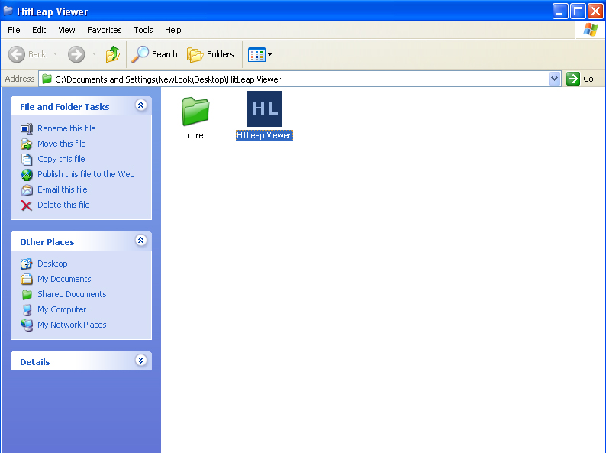
Task: Click the Move this file icon
Action: 27,144
